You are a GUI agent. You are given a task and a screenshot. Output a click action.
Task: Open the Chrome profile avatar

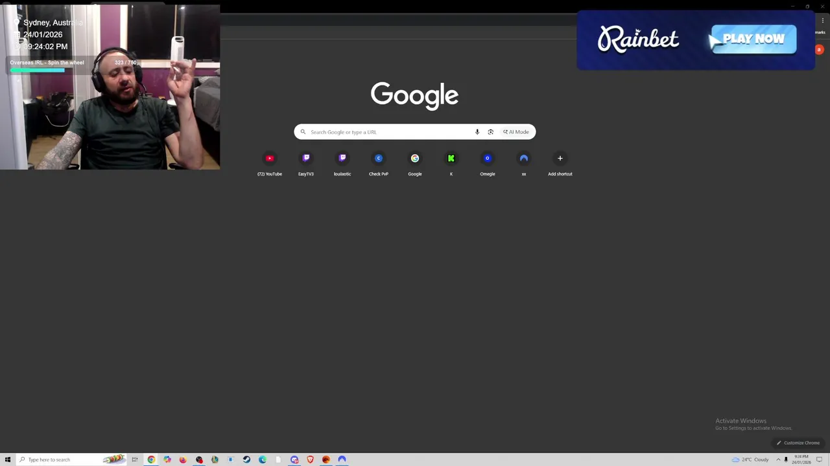pyautogui.click(x=819, y=49)
